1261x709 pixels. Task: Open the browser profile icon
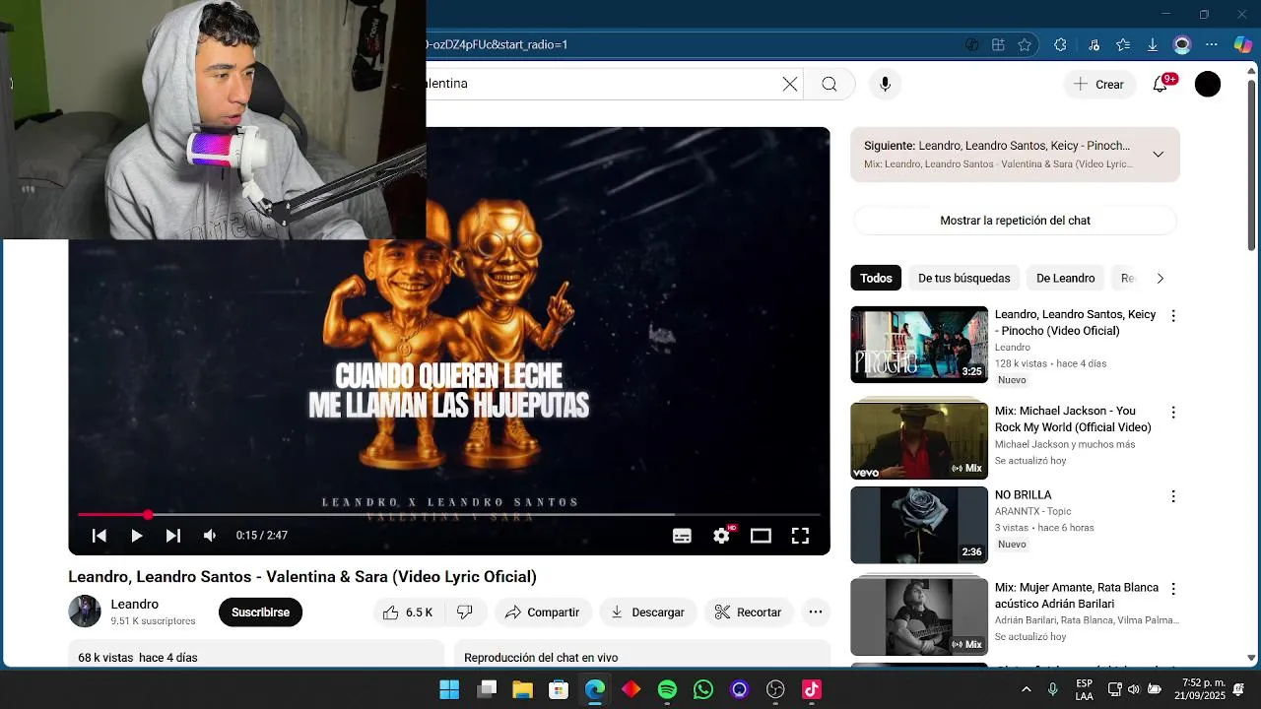(x=1182, y=44)
